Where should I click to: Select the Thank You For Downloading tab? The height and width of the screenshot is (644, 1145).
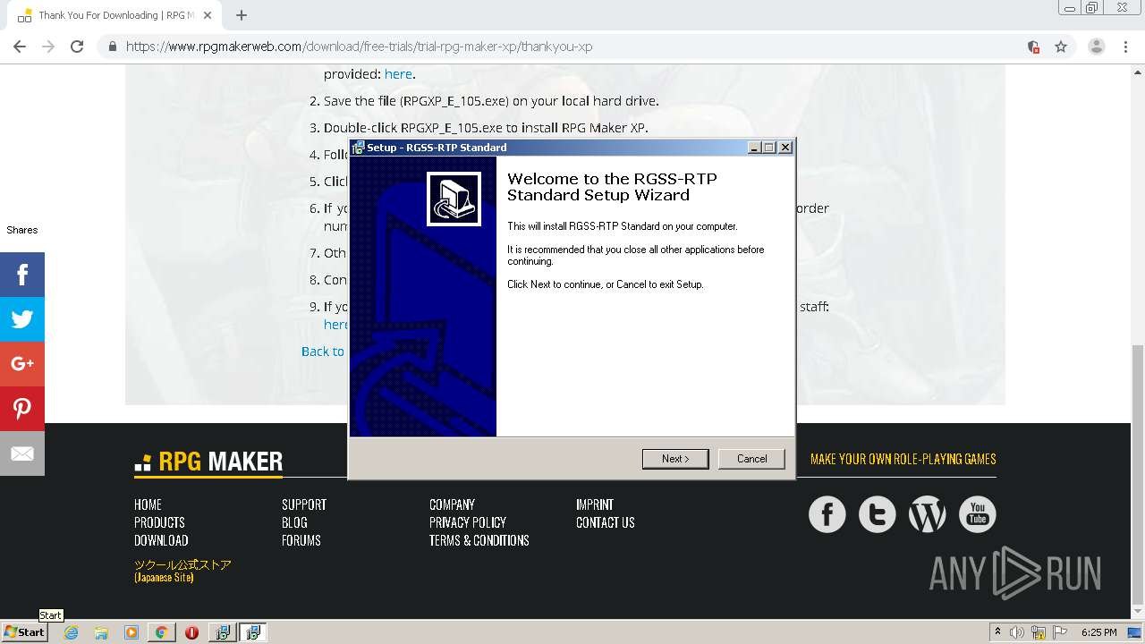(111, 15)
